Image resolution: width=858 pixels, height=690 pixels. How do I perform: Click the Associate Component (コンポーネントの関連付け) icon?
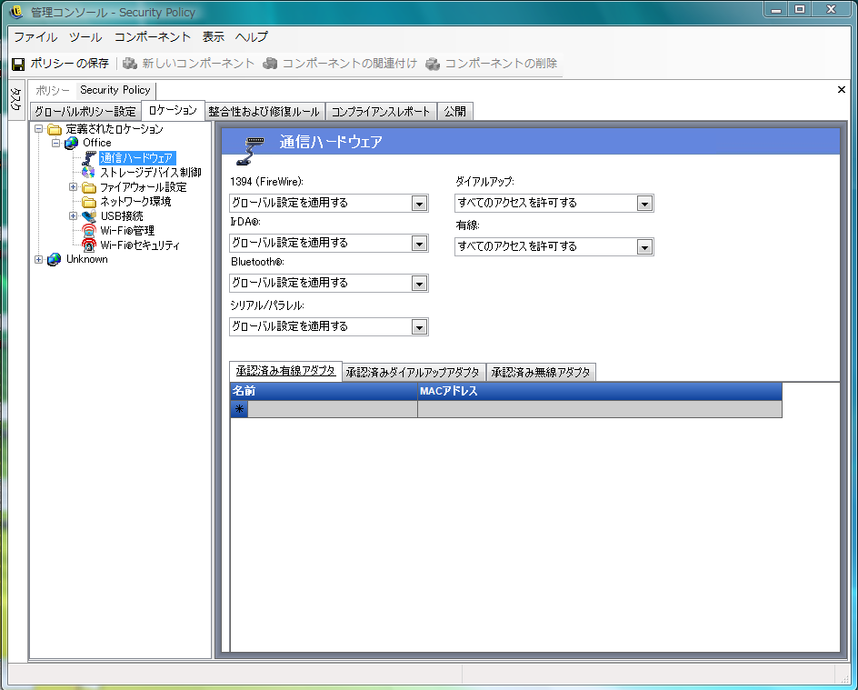[270, 64]
